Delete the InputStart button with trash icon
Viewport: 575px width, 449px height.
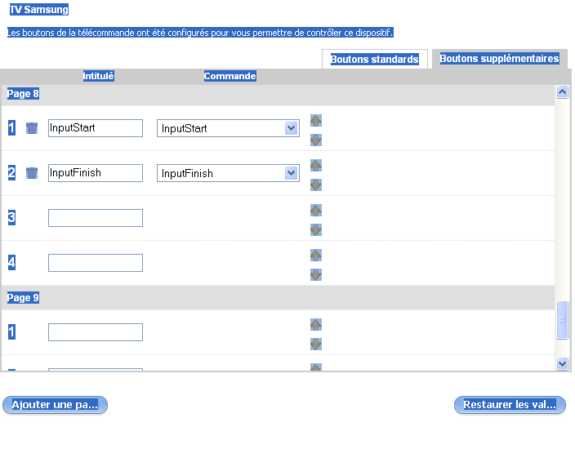click(x=32, y=128)
